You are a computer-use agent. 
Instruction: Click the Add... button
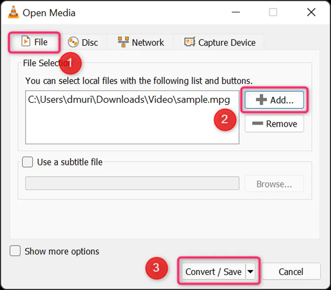coord(274,100)
